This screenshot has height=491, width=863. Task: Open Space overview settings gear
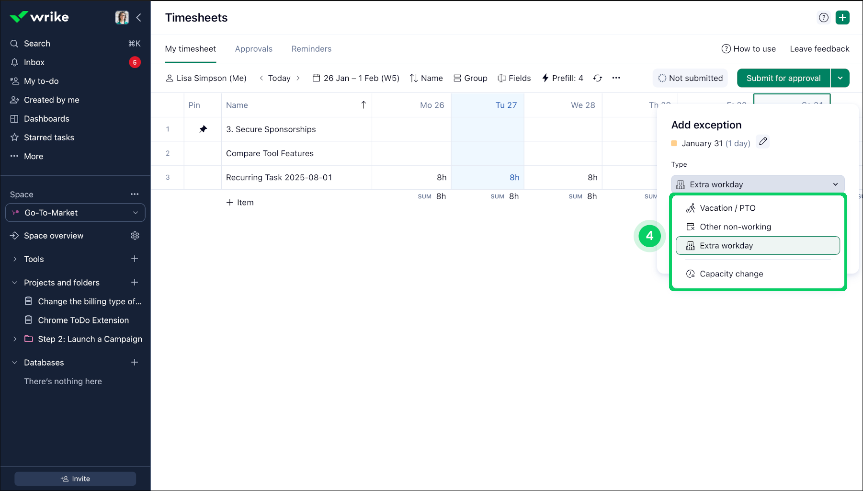[135, 236]
